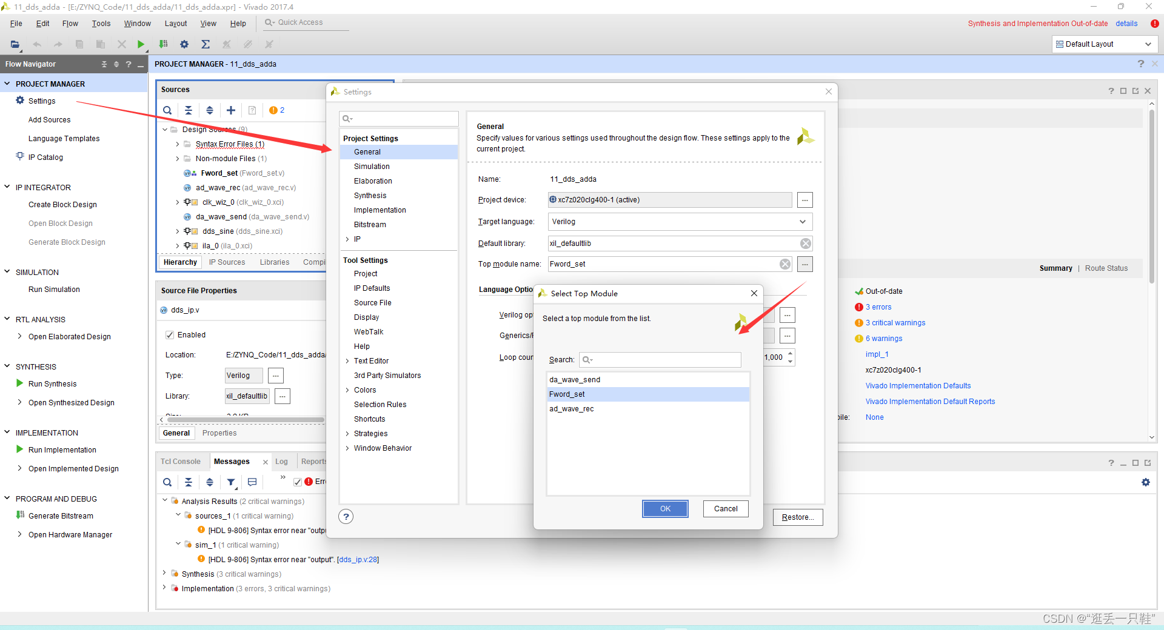
Task: Click the green Run toolbar icon
Action: coord(141,44)
